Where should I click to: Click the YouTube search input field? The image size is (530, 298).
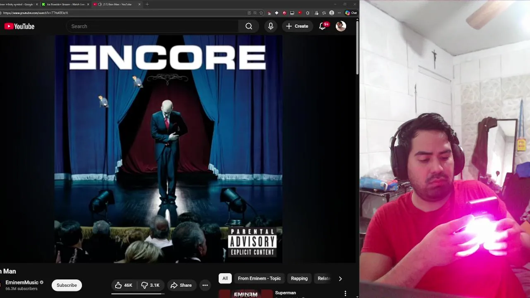152,26
